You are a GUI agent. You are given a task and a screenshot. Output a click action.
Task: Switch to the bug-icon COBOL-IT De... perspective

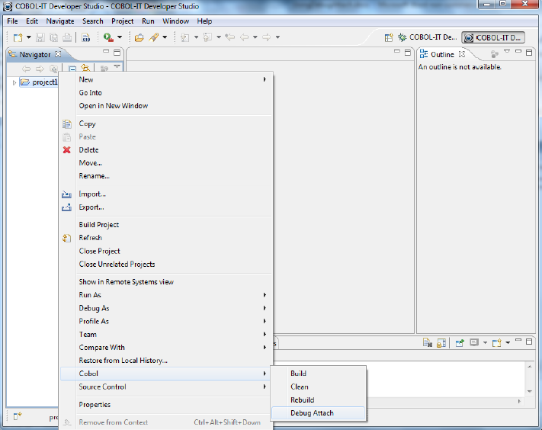point(427,37)
